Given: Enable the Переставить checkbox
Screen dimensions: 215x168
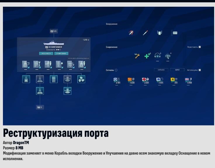Looking at the screenshot, I should 200,47.
